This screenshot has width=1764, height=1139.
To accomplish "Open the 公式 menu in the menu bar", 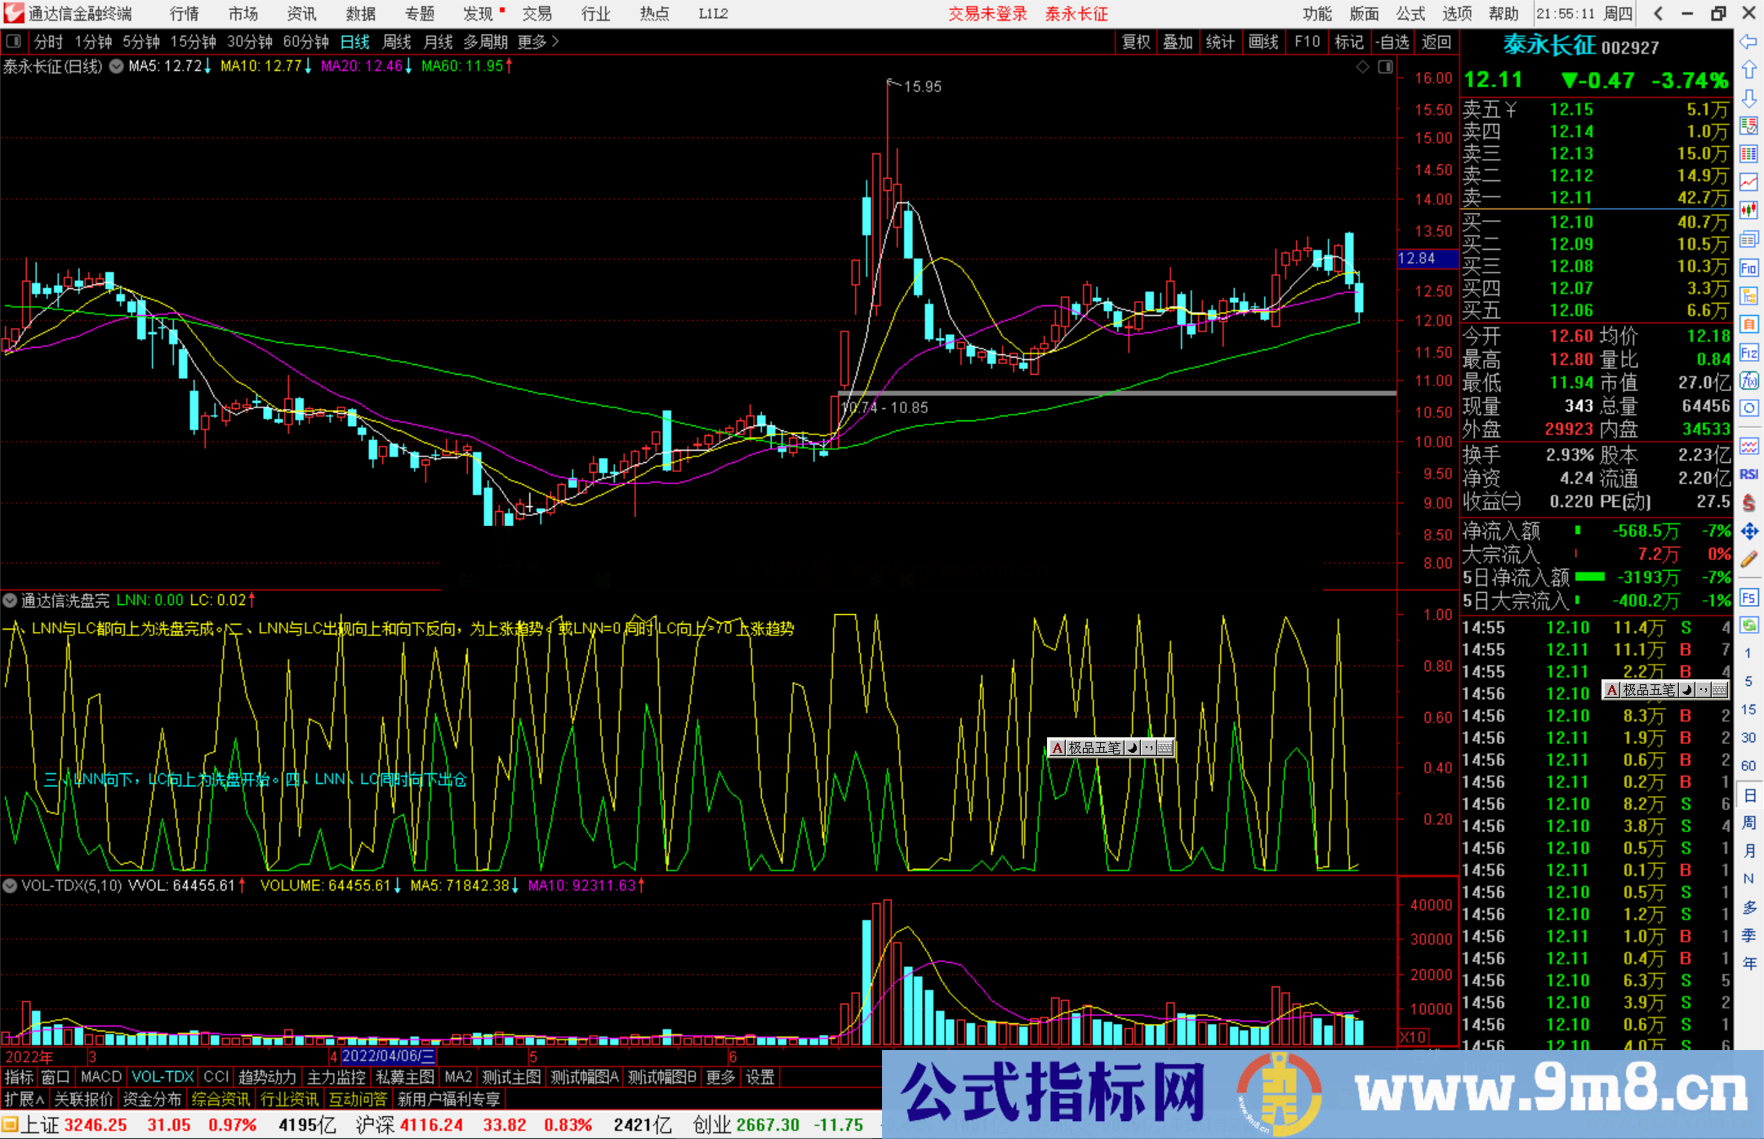I will pos(1410,14).
